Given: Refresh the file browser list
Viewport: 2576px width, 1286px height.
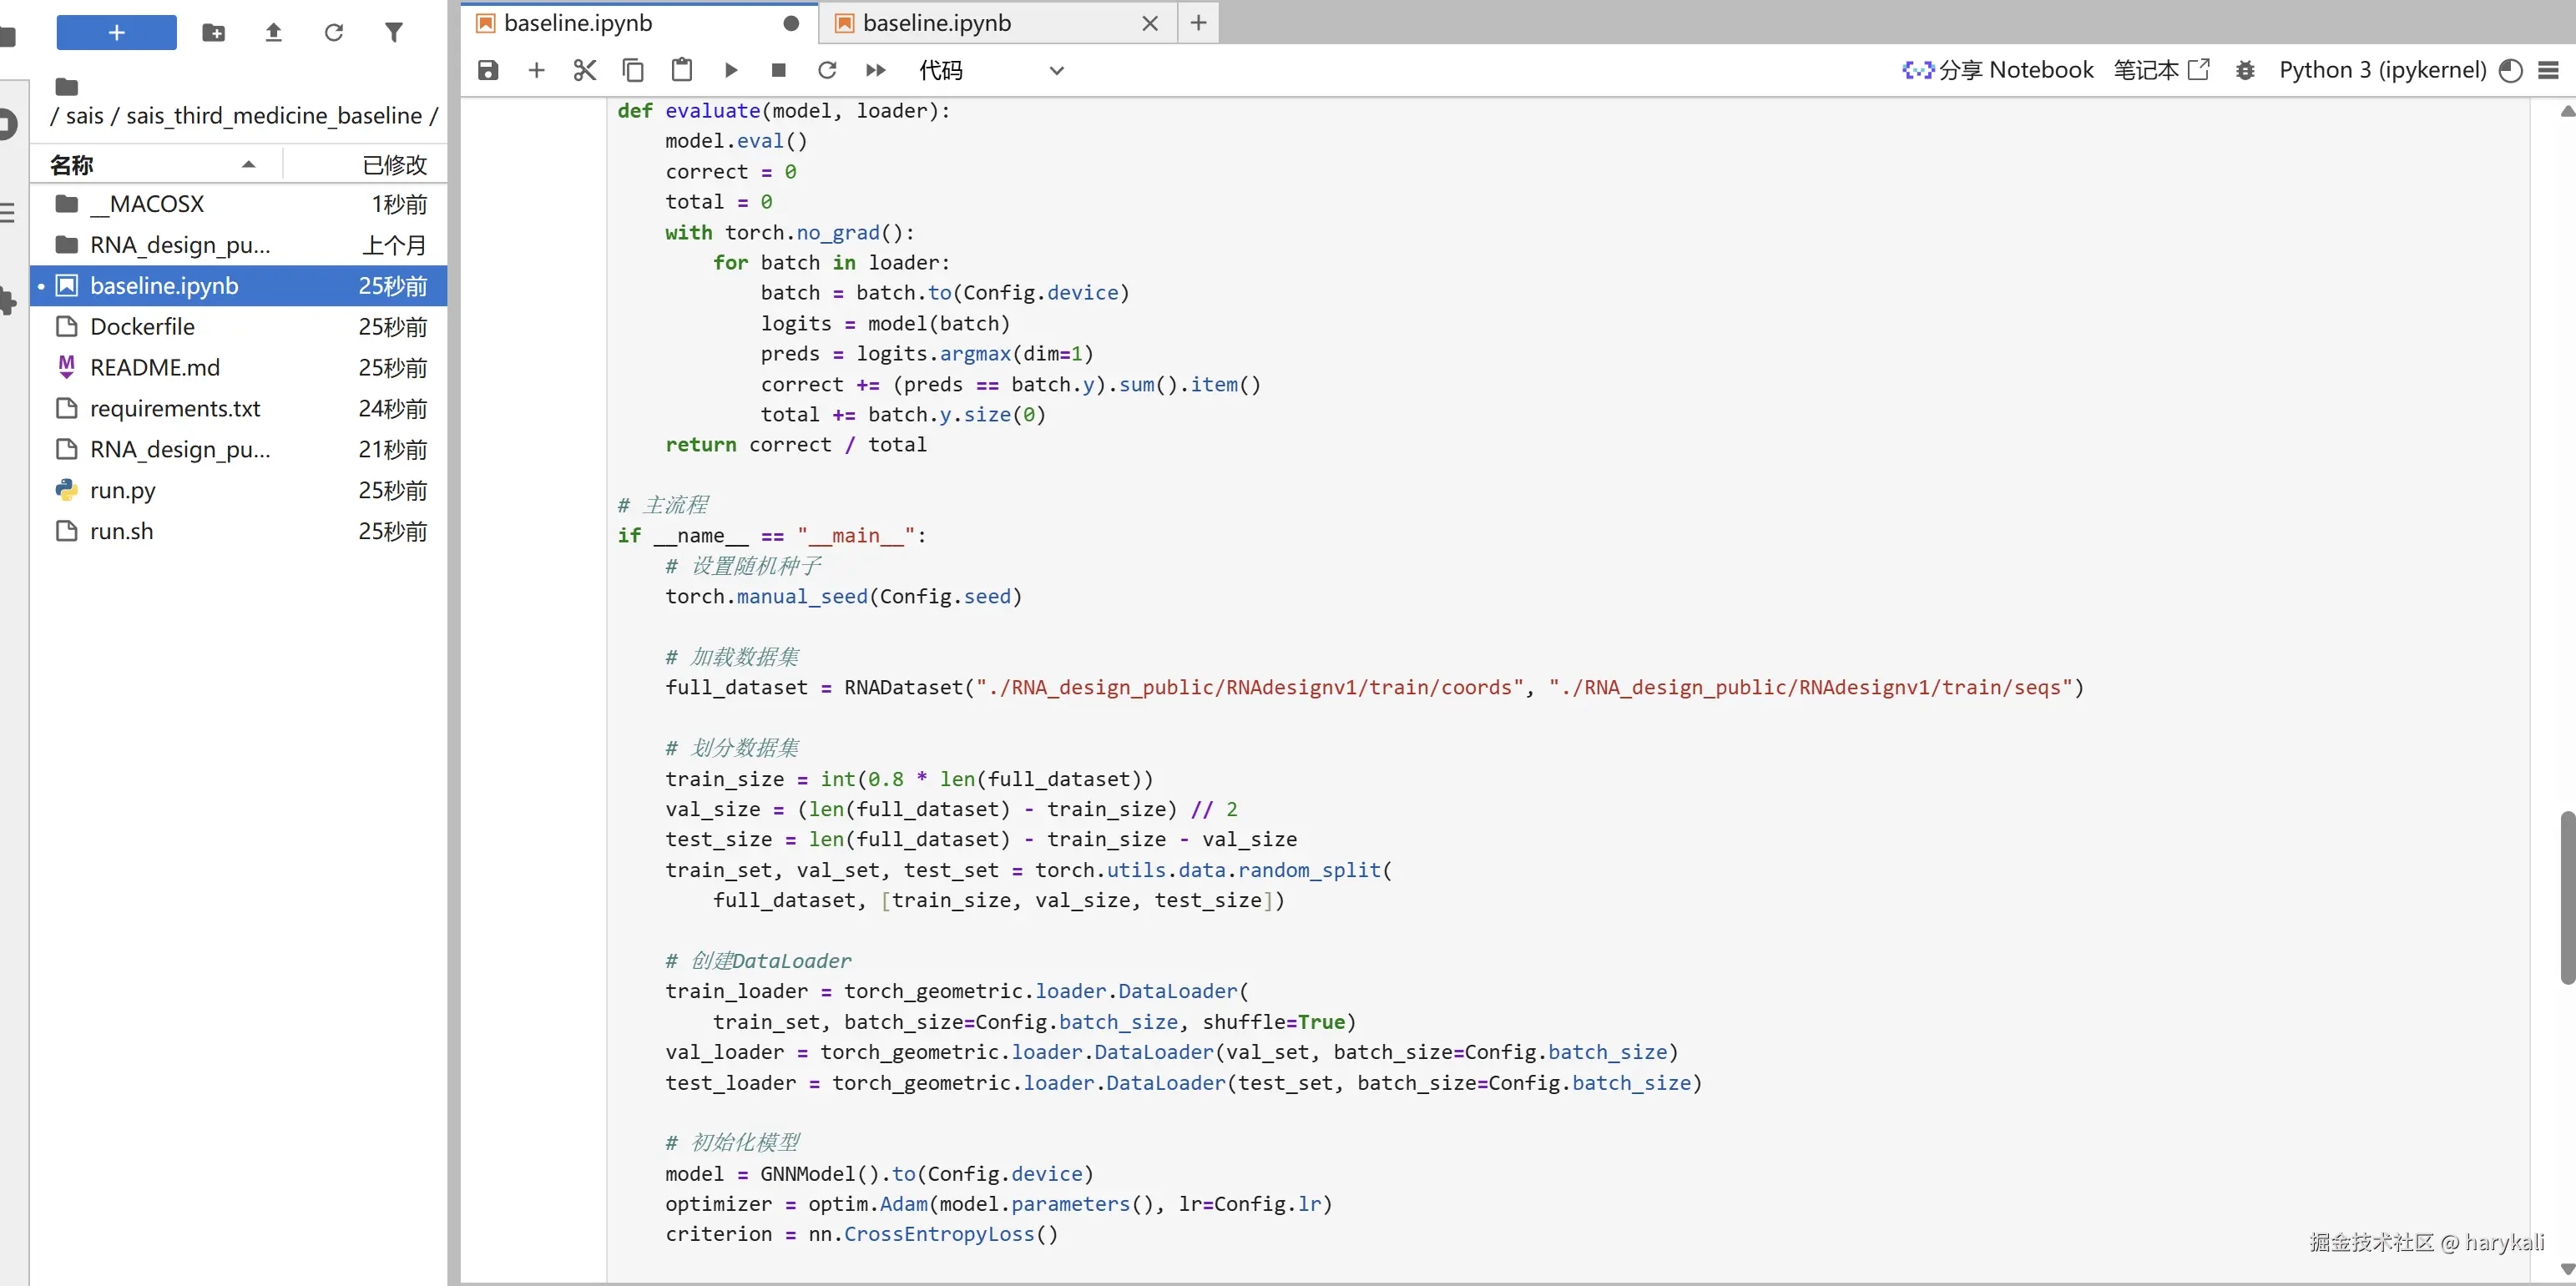Looking at the screenshot, I should [333, 32].
